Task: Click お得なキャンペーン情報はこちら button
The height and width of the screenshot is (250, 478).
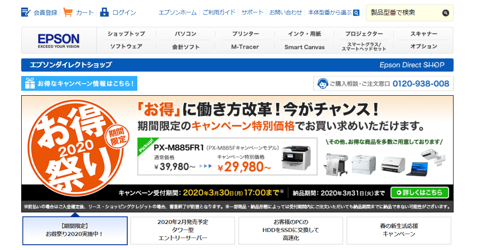Action: (79, 84)
